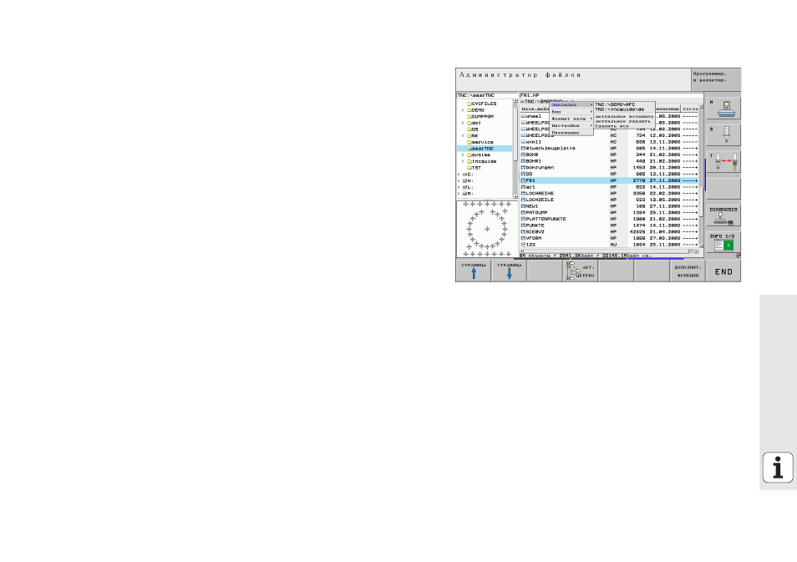
Task: Expand the M: drive node
Action: (459, 194)
